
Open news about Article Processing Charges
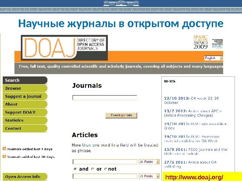click(x=193, y=113)
